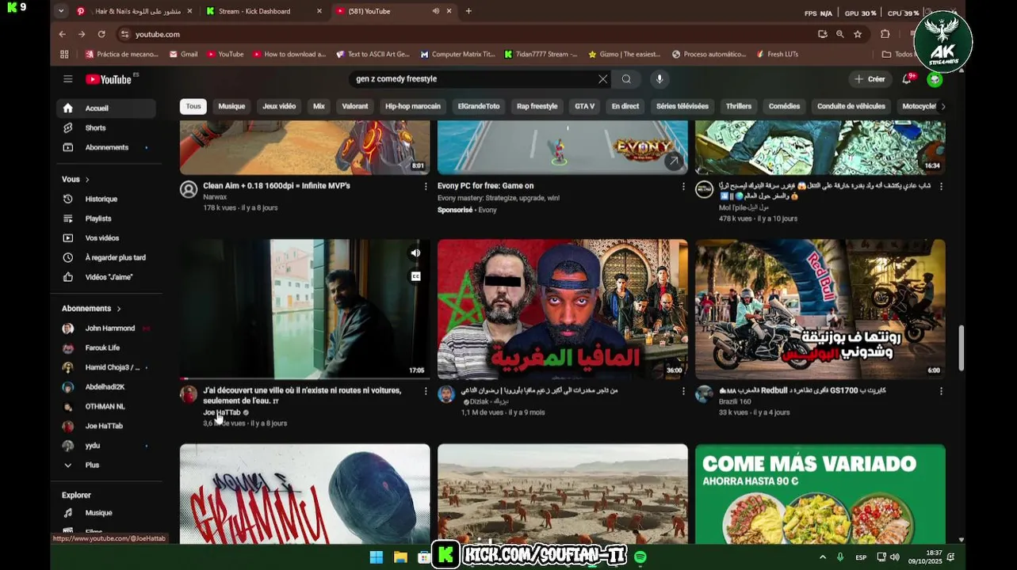This screenshot has width=1017, height=570.
Task: Open browser extensions puzzle icon
Action: point(885,34)
